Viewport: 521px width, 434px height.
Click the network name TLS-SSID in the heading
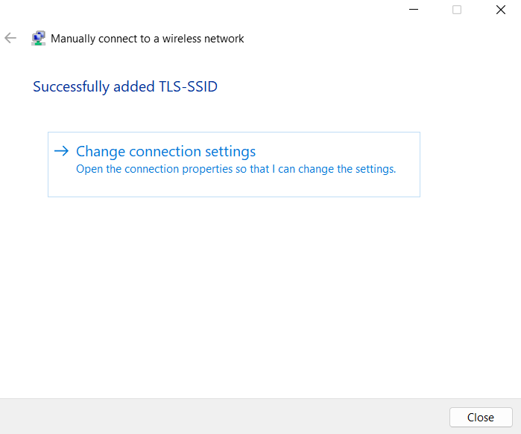(188, 87)
